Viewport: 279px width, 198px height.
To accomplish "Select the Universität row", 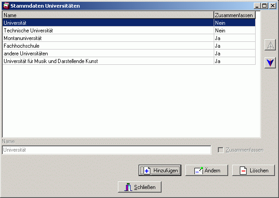I will pyautogui.click(x=129, y=23).
